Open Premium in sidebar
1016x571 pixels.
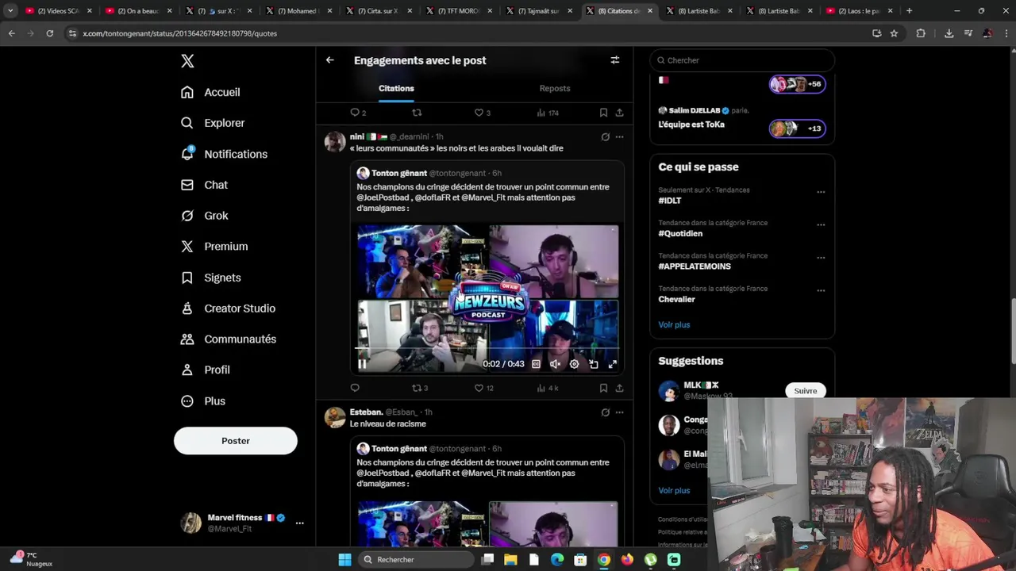(x=214, y=247)
